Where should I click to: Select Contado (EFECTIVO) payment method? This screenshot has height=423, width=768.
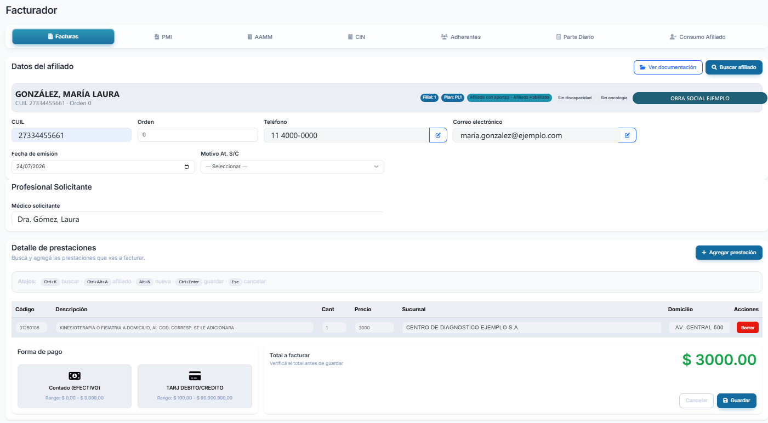pos(75,386)
